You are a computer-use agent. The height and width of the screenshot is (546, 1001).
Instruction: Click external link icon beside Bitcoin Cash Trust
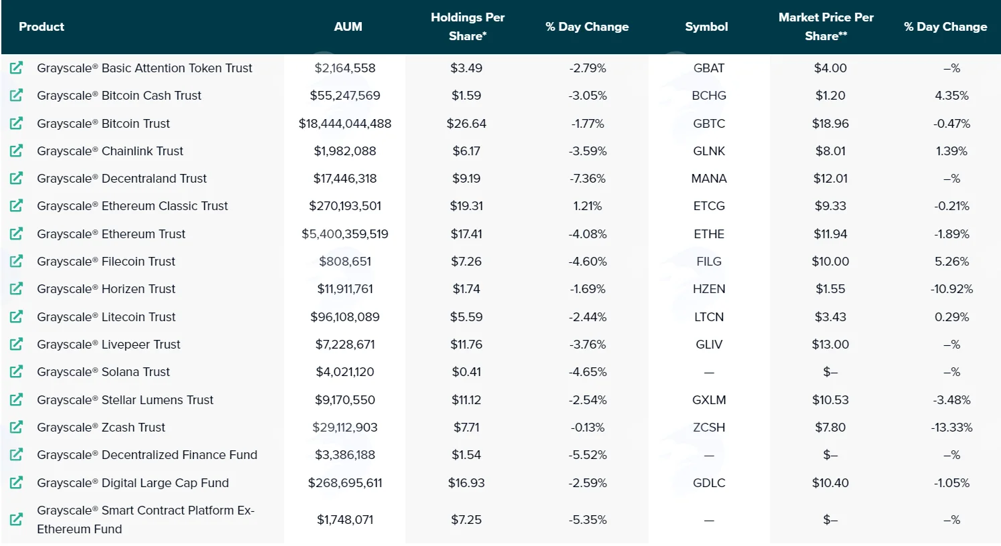(x=17, y=95)
